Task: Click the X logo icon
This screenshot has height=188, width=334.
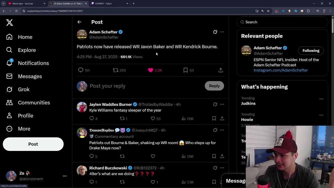Action: point(10,22)
